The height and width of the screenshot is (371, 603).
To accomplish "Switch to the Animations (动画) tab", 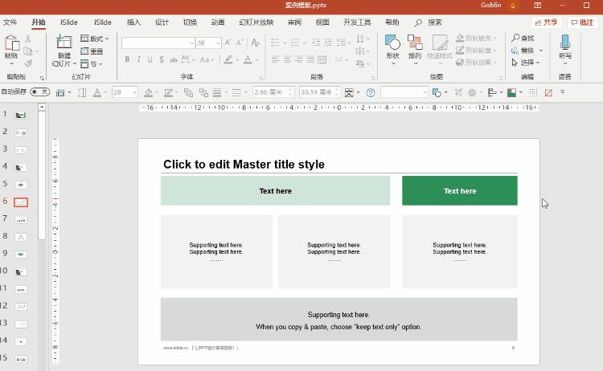I will (217, 22).
